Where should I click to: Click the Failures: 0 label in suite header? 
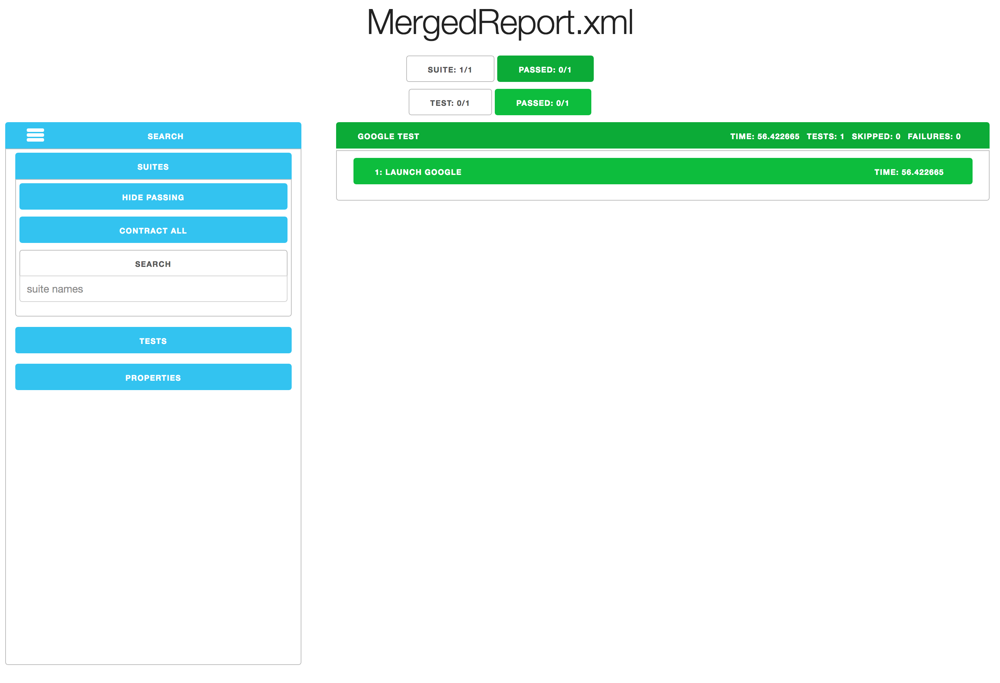pos(934,136)
